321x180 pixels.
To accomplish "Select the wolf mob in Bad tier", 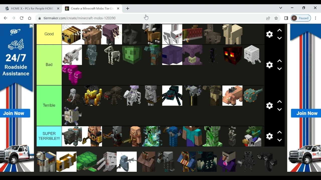I will [x=72, y=55].
